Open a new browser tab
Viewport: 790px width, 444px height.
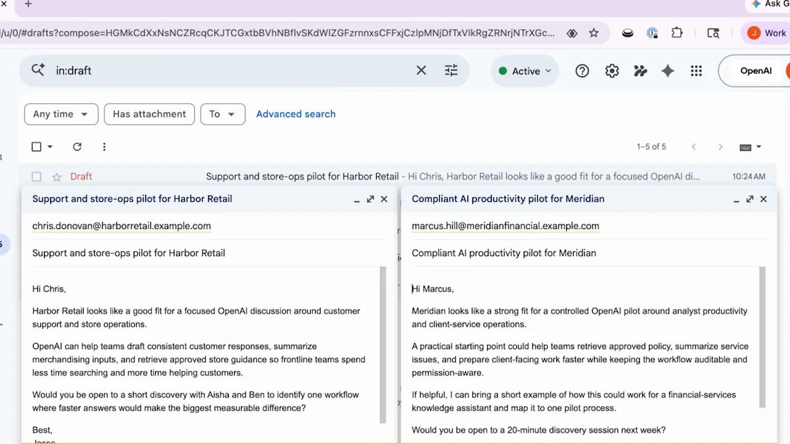coord(28,4)
